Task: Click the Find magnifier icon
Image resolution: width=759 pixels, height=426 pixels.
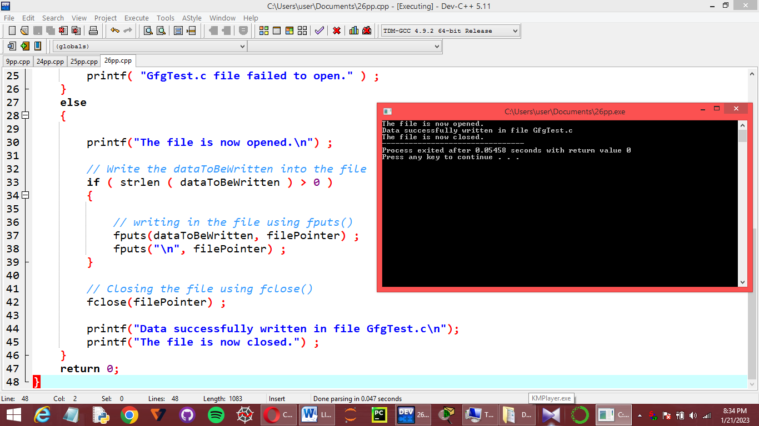Action: click(x=148, y=31)
